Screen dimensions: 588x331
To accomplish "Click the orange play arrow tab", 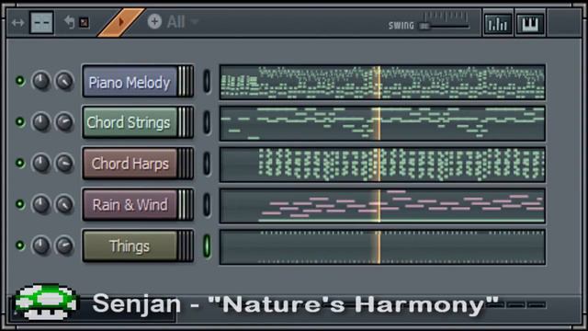I will click(x=120, y=22).
